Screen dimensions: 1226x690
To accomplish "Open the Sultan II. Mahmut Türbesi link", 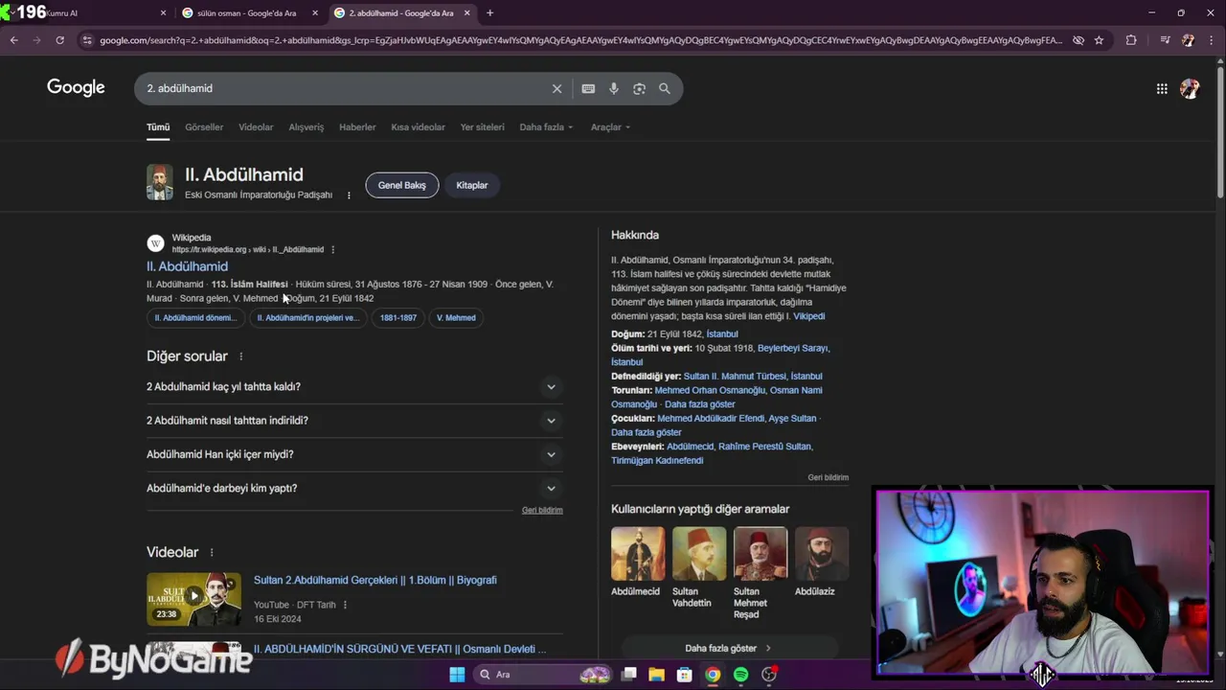I will 735,376.
